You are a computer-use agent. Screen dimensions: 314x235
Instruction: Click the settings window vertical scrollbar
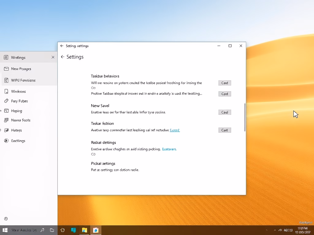tap(245, 117)
